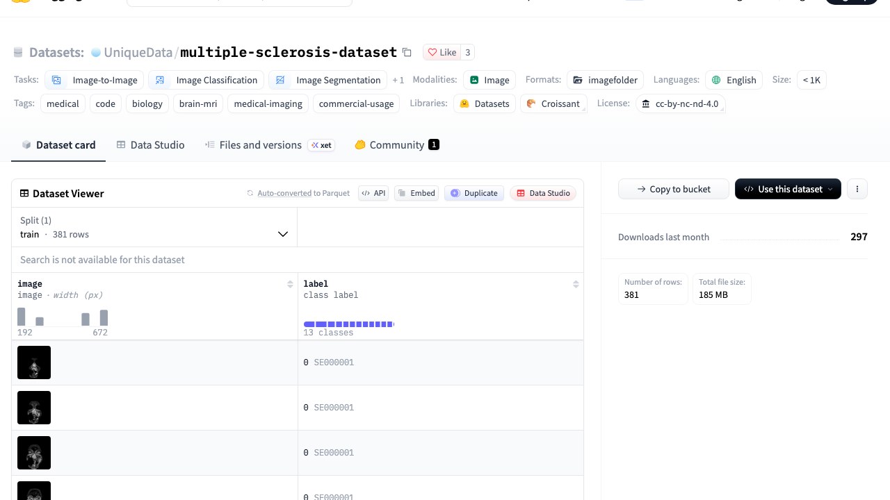This screenshot has height=500, width=890.
Task: Select the English language tag
Action: [734, 80]
